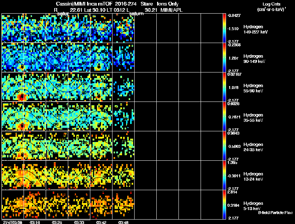
Task: Open the 149-227 keV panel at 274T03:08
Action: coord(13,28)
